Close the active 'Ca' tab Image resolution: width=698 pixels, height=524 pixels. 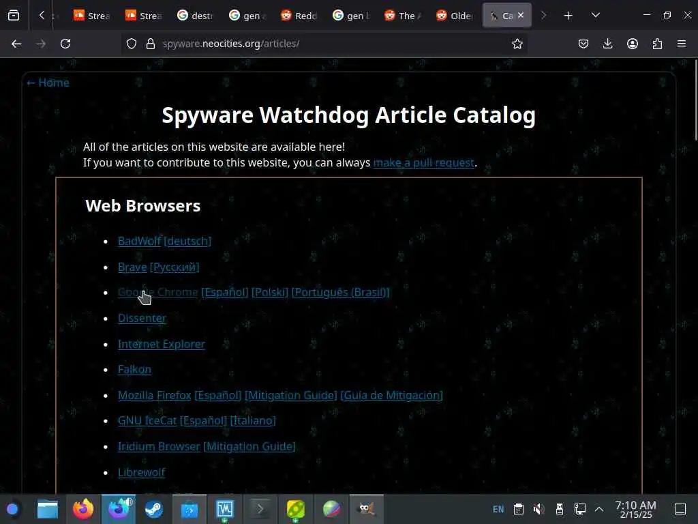pos(521,15)
